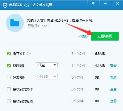Image resolution: width=123 pixels, height=111 pixels.
Task: Click the 电脑管家 shield logo icon
Action: pyautogui.click(x=5, y=5)
